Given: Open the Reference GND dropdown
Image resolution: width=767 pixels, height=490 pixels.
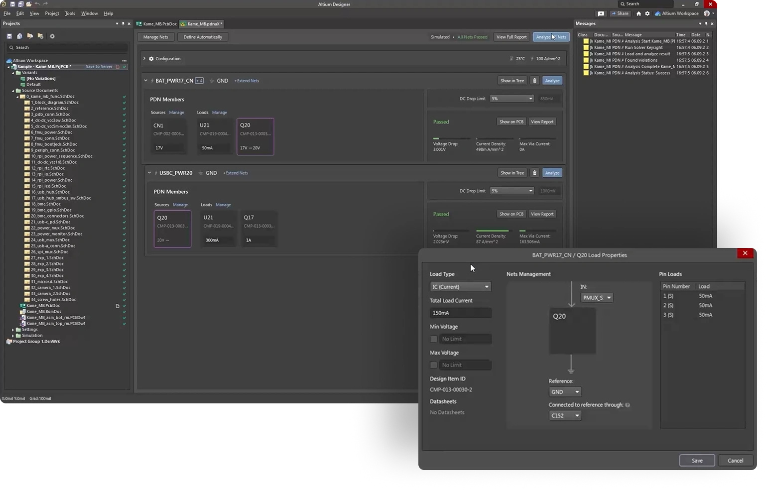Looking at the screenshot, I should point(565,392).
